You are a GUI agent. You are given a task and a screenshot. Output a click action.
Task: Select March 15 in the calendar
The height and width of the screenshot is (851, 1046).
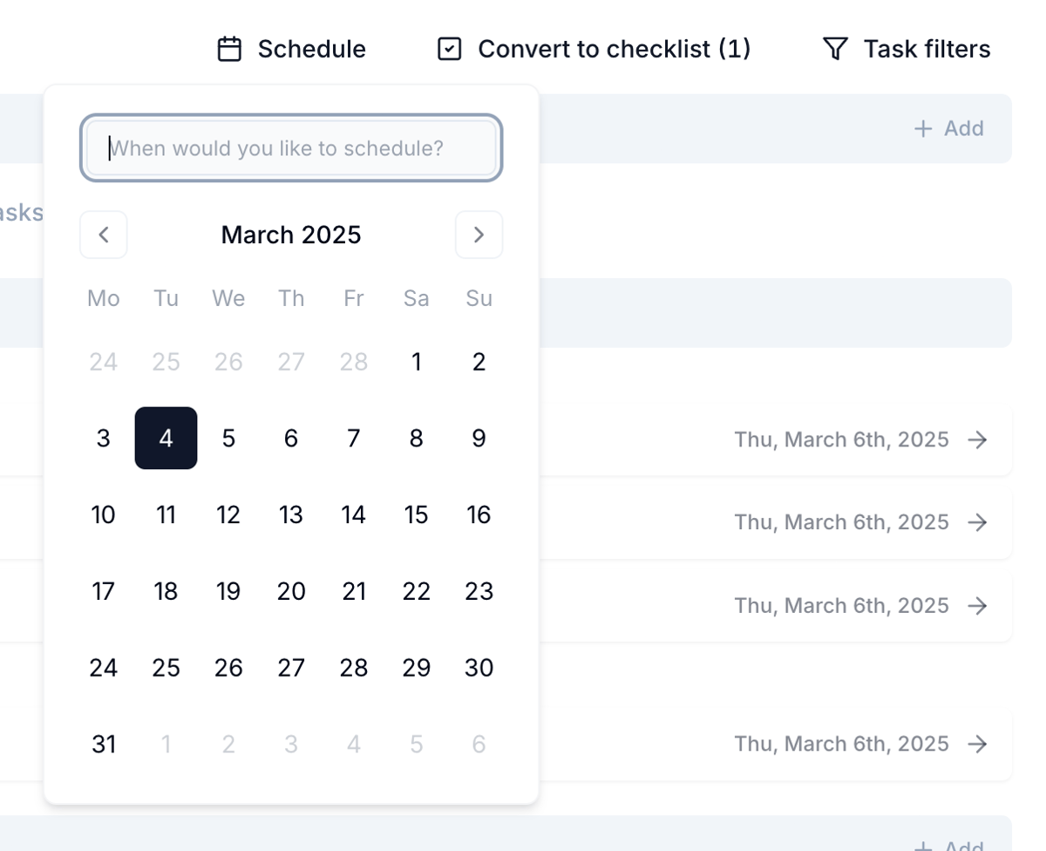(417, 514)
